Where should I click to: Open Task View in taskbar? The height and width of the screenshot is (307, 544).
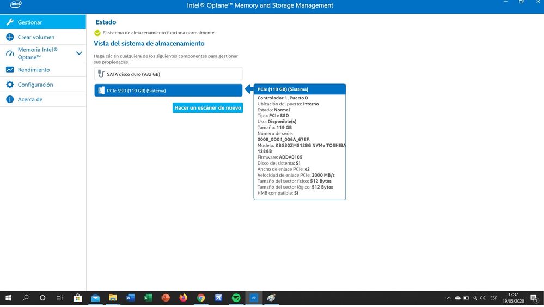(x=60, y=298)
